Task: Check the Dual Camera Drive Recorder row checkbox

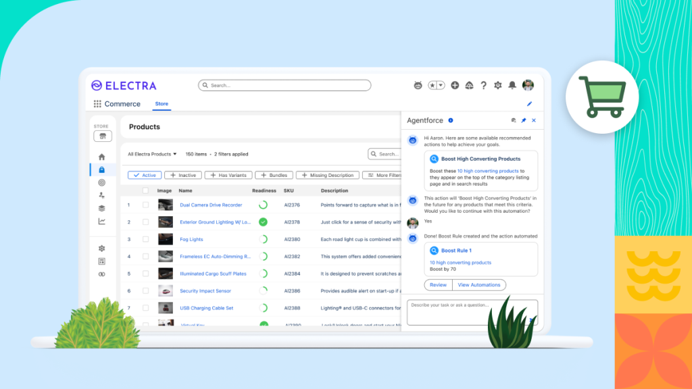Action: click(145, 205)
